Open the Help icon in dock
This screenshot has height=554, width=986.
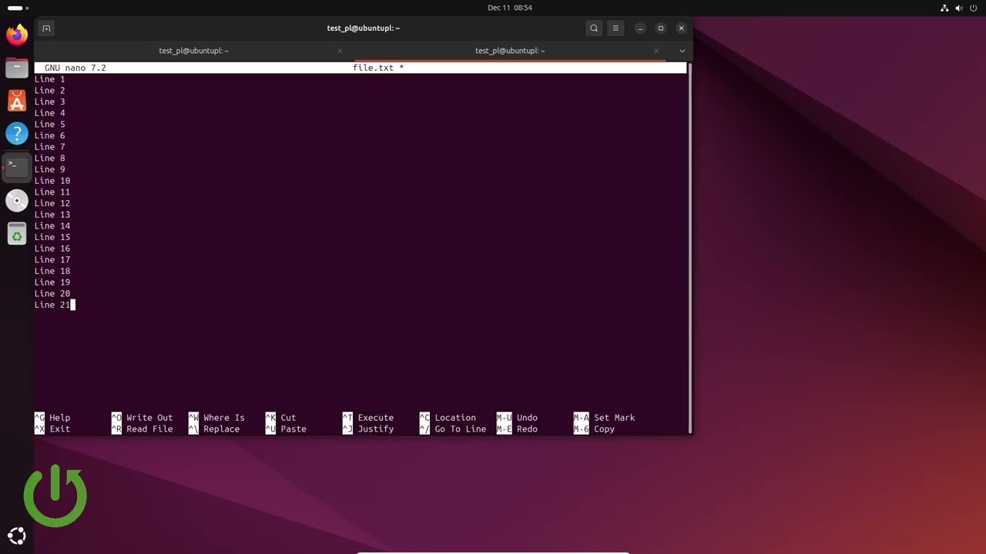17,134
